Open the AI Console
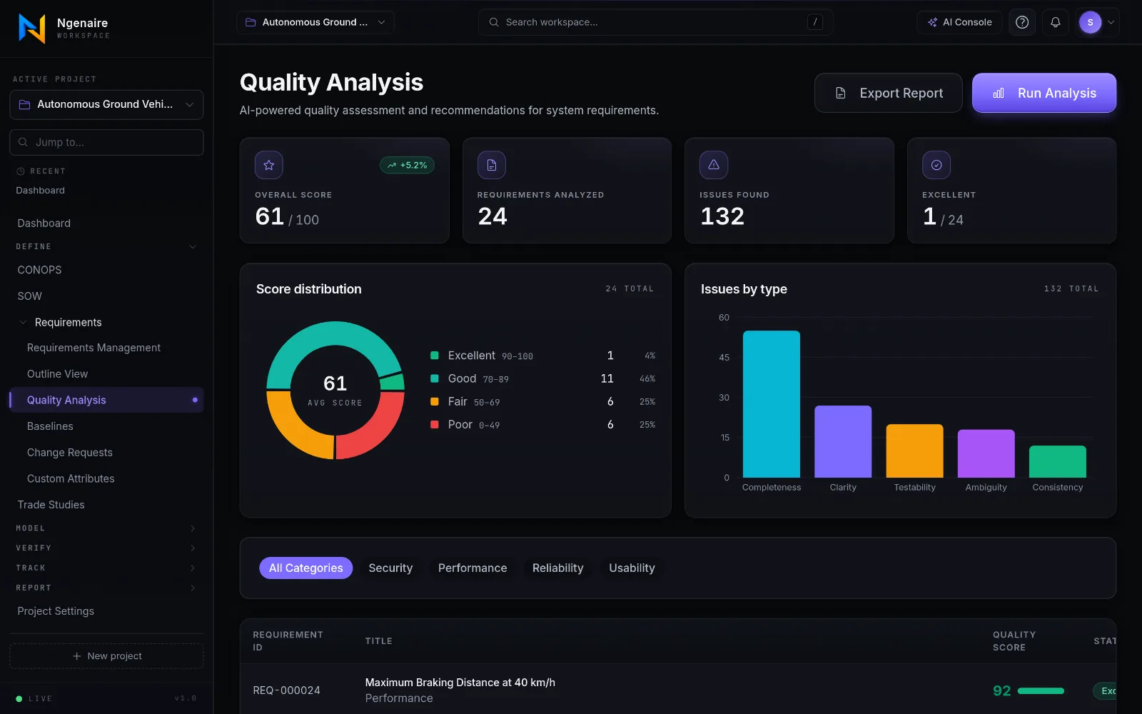Viewport: 1142px width, 714px height. [959, 22]
